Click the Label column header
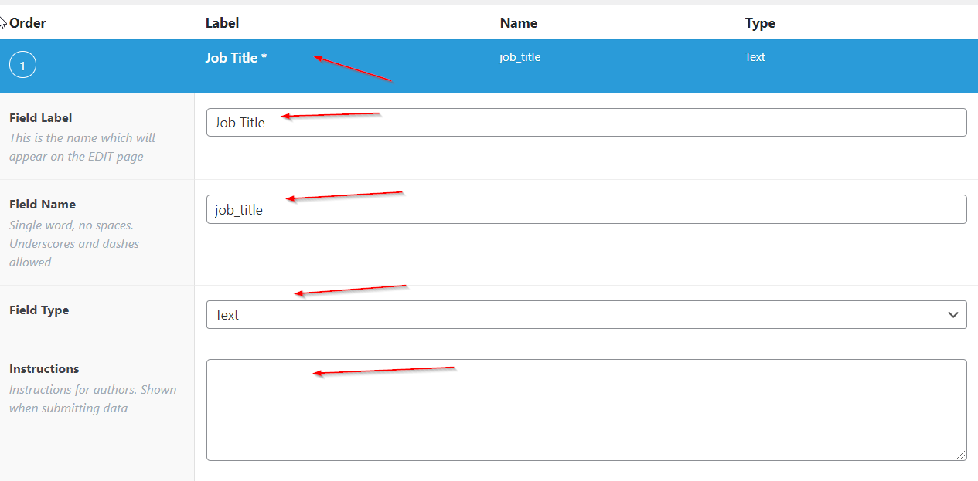Screen dimensions: 978x481 click(x=222, y=23)
